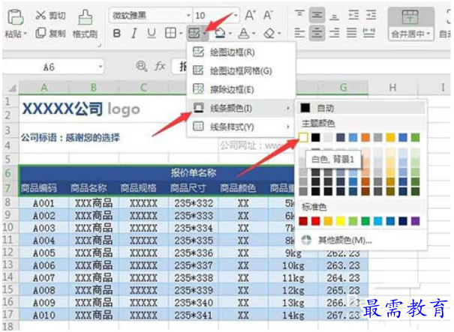Screen dimensions: 454x332
Task: Click the justify alignment icon
Action: (352, 33)
